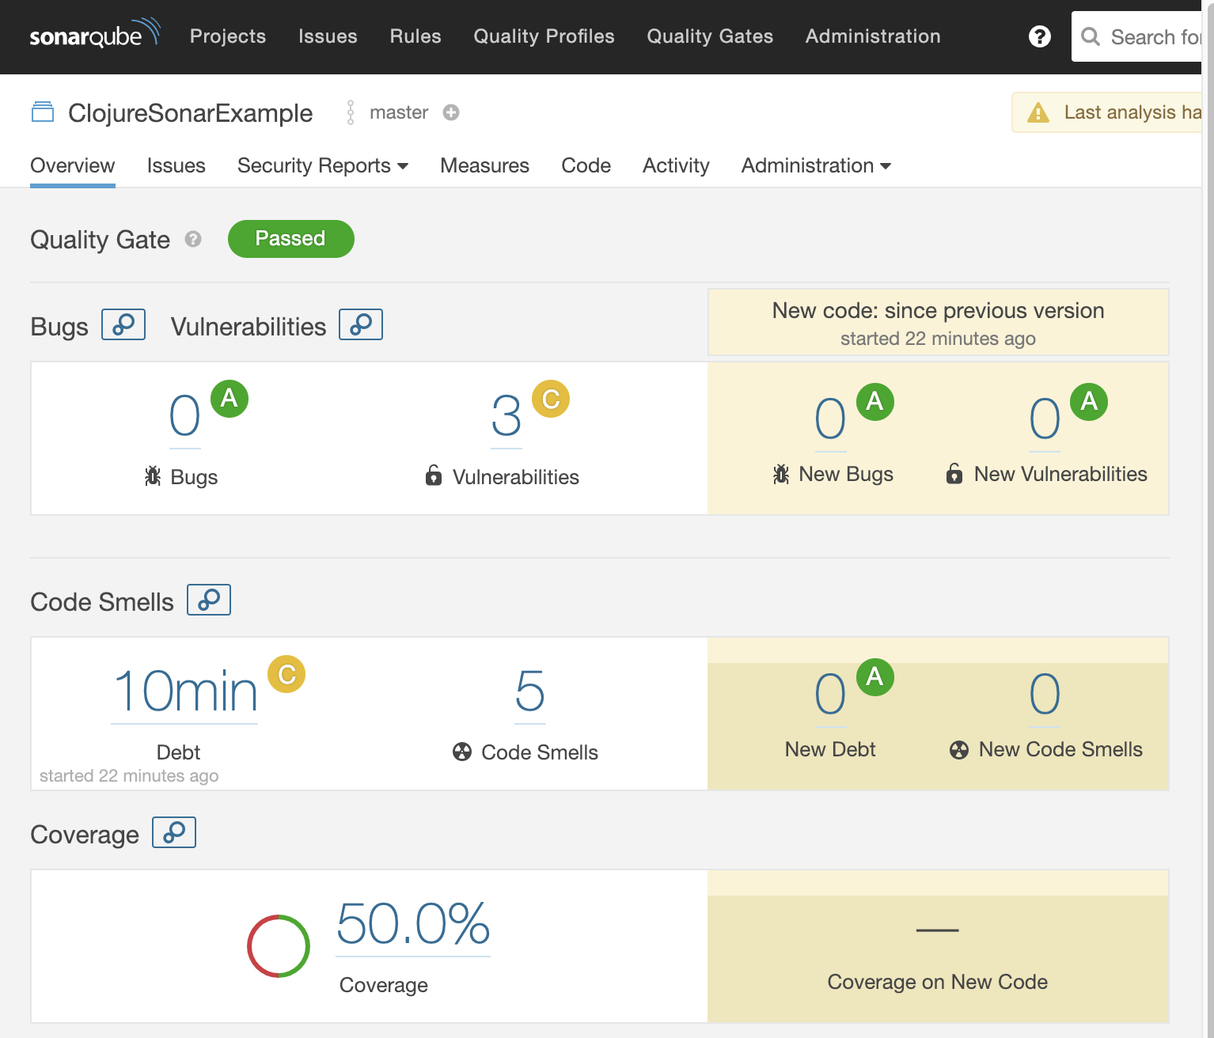Click the 5 Code Smells count
Viewport: 1214px width, 1038px height.
pos(530,692)
